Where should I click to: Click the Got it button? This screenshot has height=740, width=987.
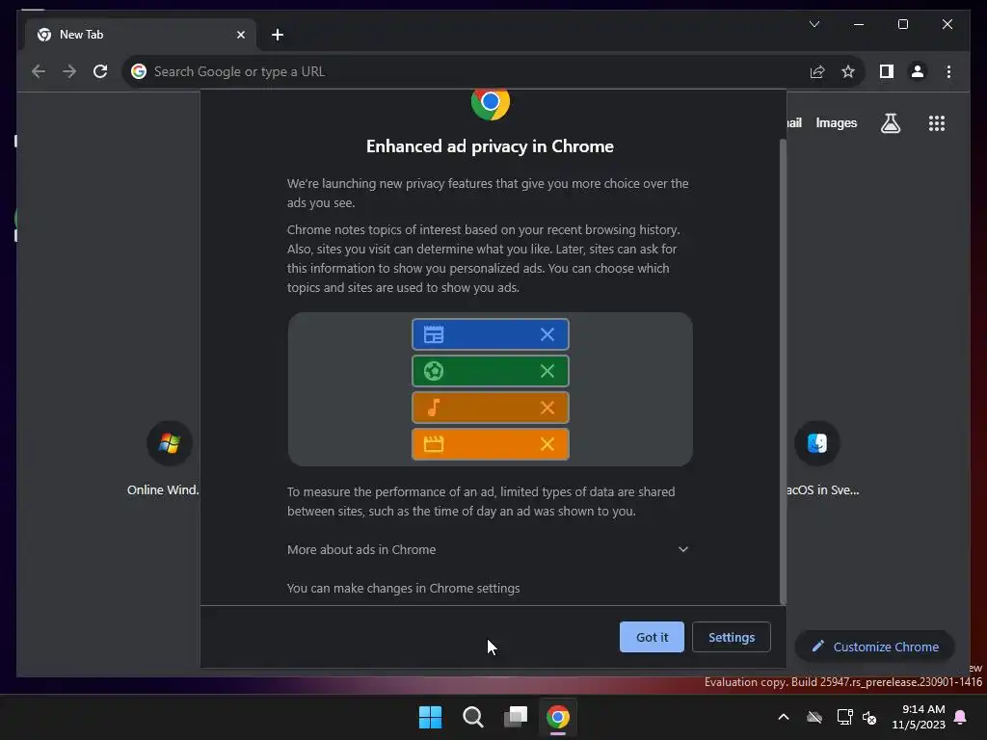652,637
